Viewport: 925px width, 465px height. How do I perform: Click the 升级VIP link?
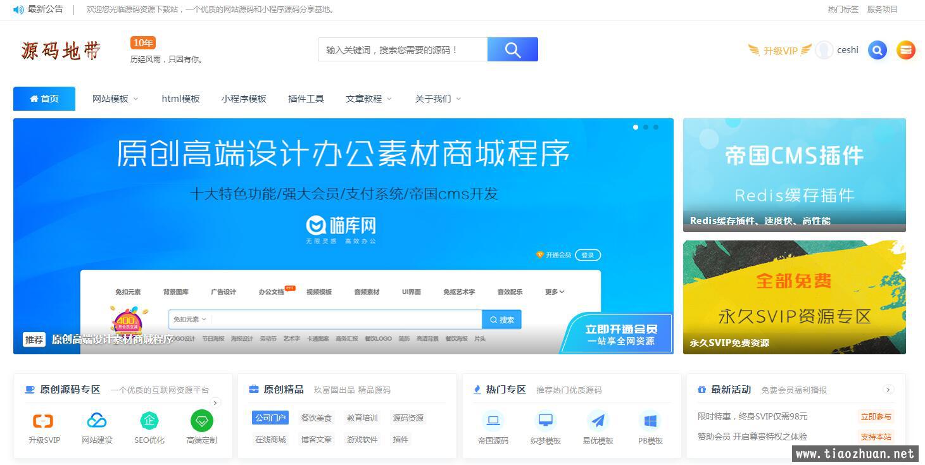[x=780, y=51]
